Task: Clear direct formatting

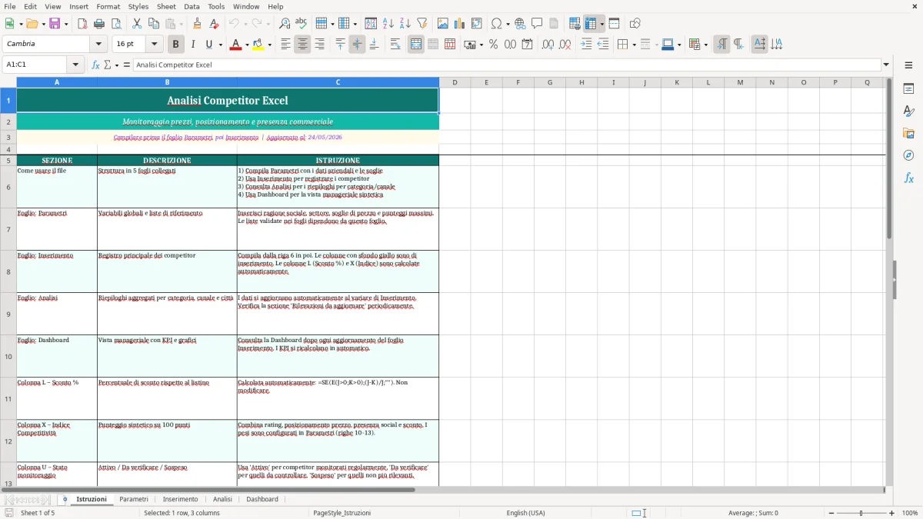Action: click(x=214, y=24)
